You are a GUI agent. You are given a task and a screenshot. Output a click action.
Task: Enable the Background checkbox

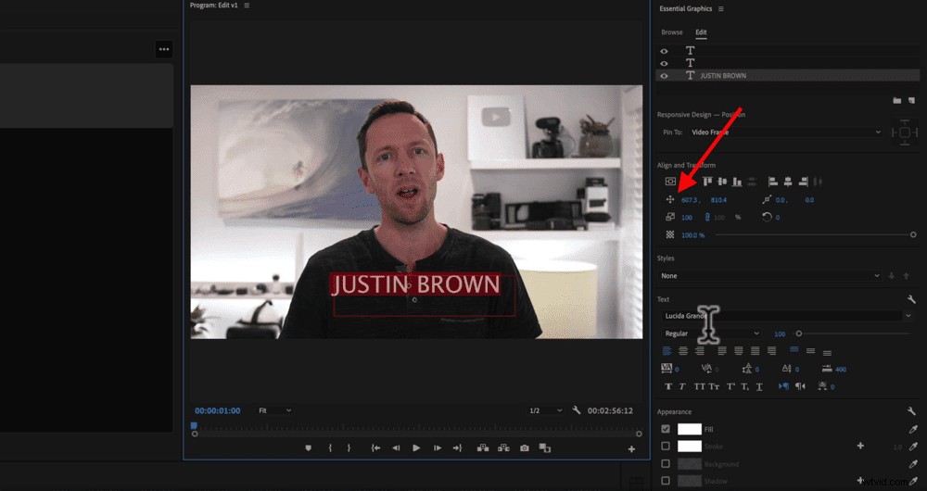(666, 464)
